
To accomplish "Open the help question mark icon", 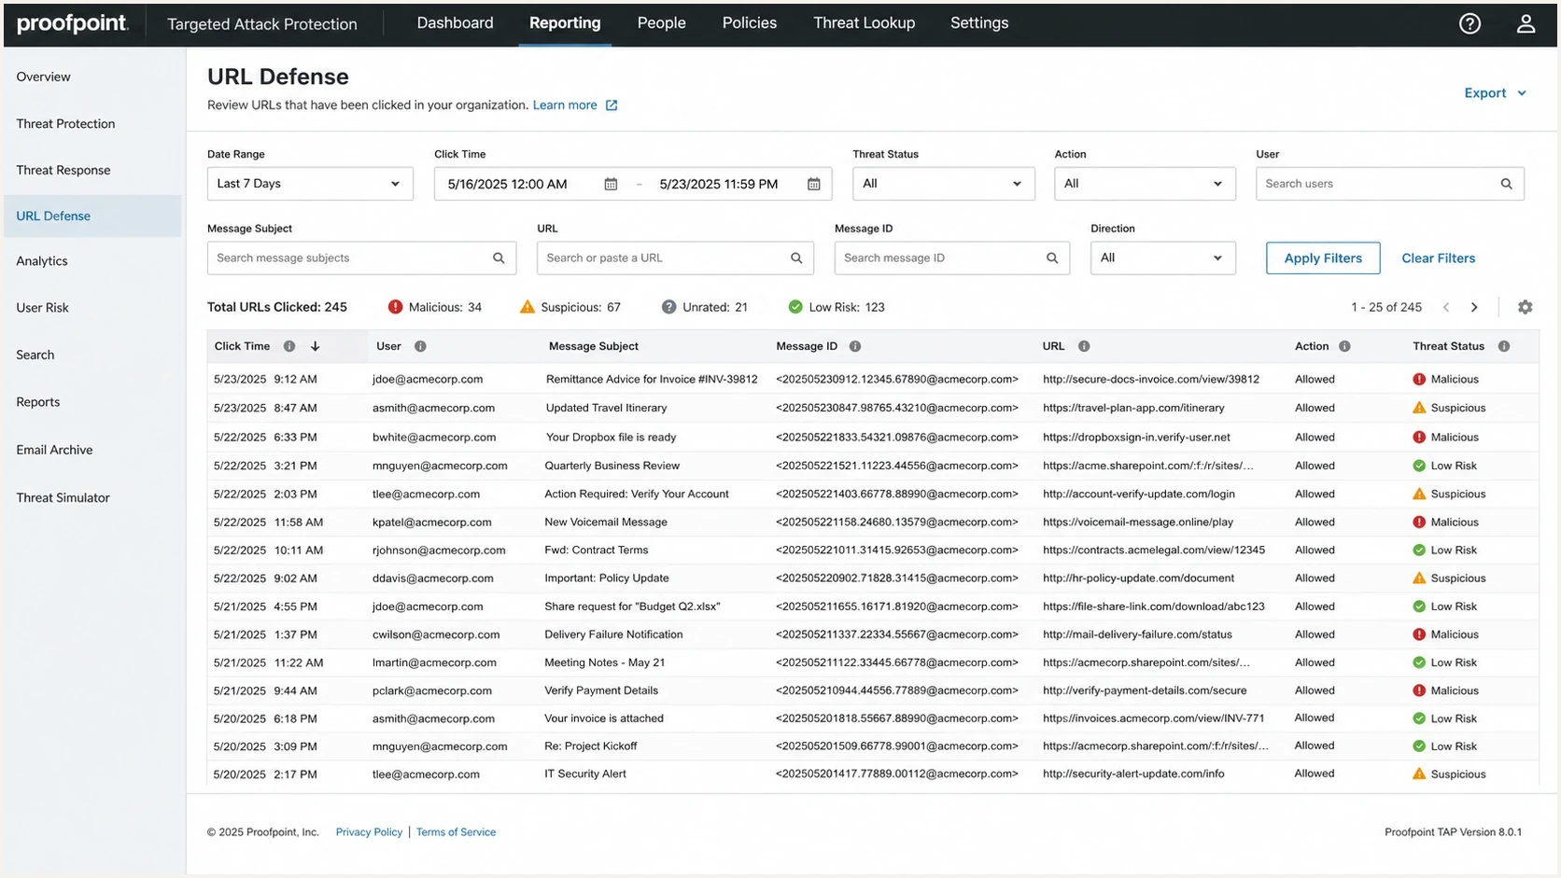I will 1470,23.
